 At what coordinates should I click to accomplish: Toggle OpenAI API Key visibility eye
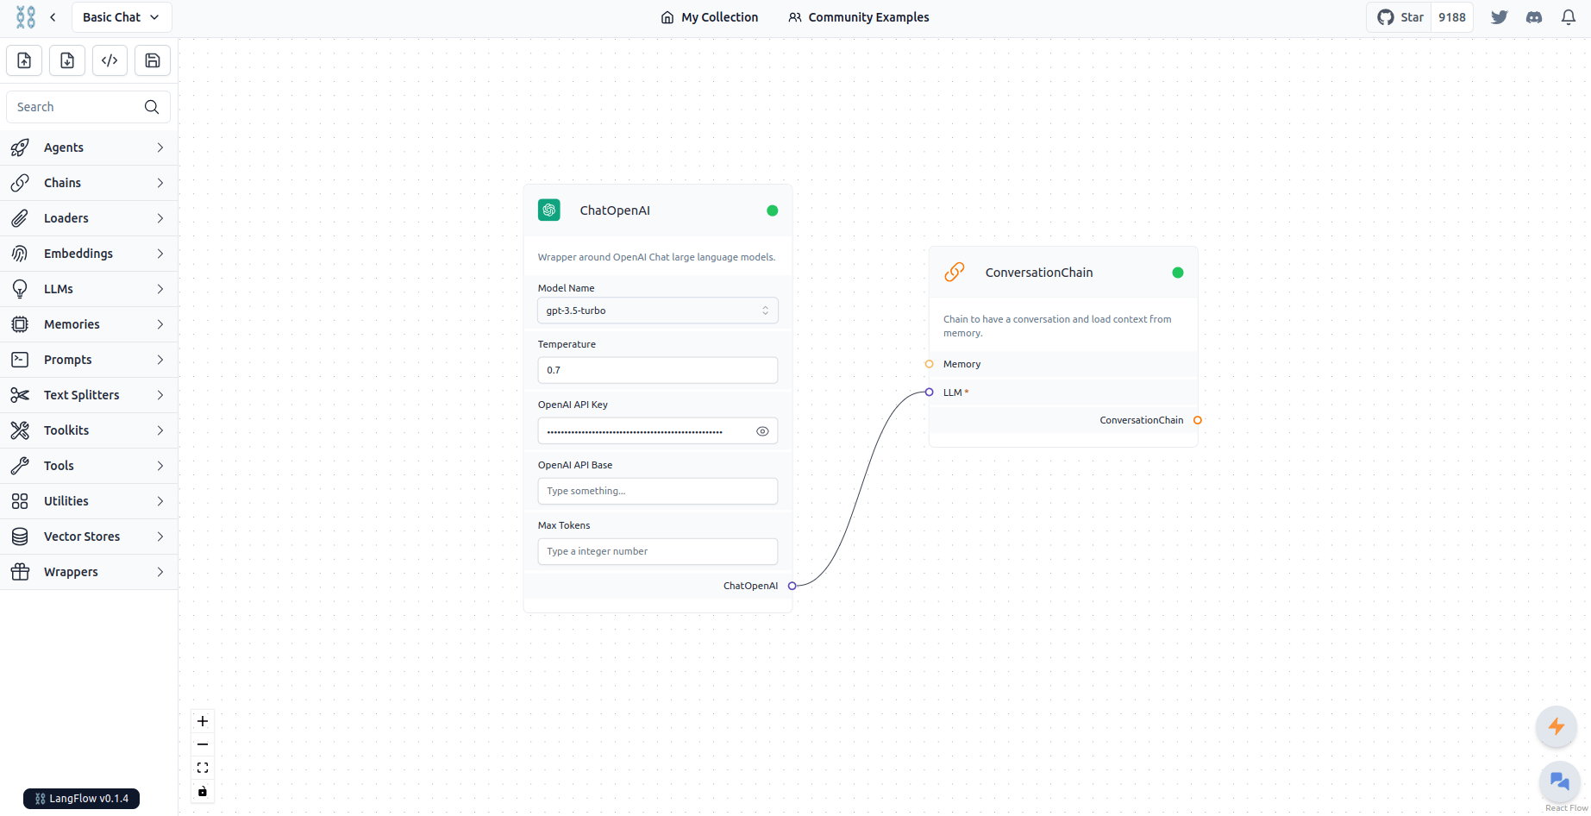coord(762,431)
